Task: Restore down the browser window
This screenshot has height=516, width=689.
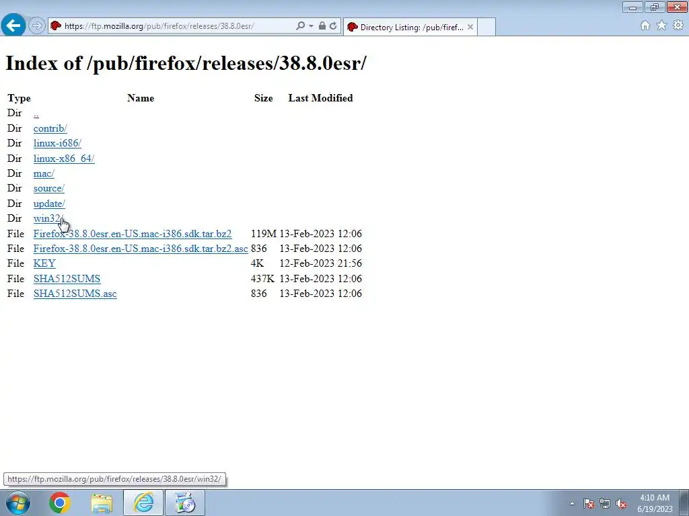Action: [x=655, y=7]
